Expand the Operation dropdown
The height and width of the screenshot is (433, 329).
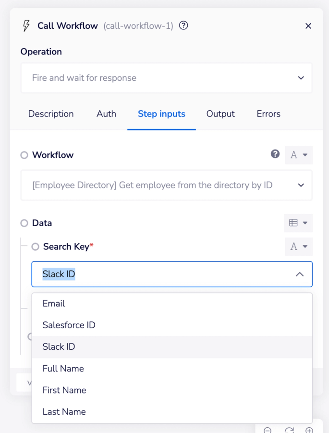click(x=167, y=78)
